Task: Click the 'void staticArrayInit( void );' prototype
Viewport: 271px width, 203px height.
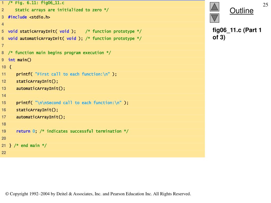Action: pos(42,31)
